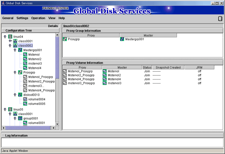
Task: Click the Mstervol2 volume icon in tree
Action: pos(25,59)
